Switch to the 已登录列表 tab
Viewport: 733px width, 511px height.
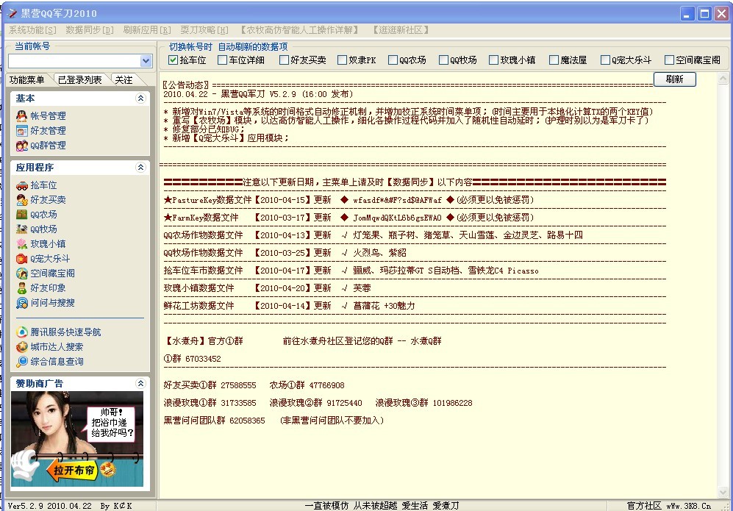(x=80, y=80)
